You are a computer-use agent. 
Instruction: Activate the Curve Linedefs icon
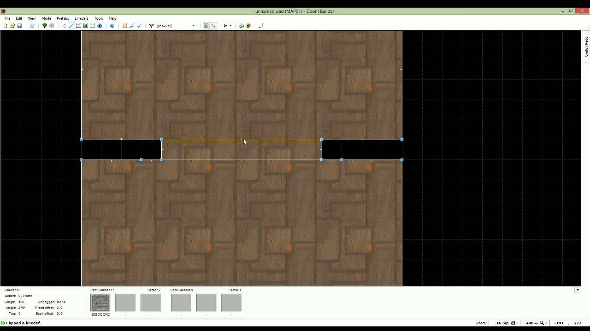coord(261,26)
